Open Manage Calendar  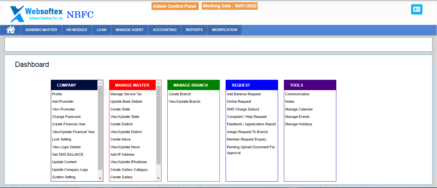pyautogui.click(x=299, y=109)
